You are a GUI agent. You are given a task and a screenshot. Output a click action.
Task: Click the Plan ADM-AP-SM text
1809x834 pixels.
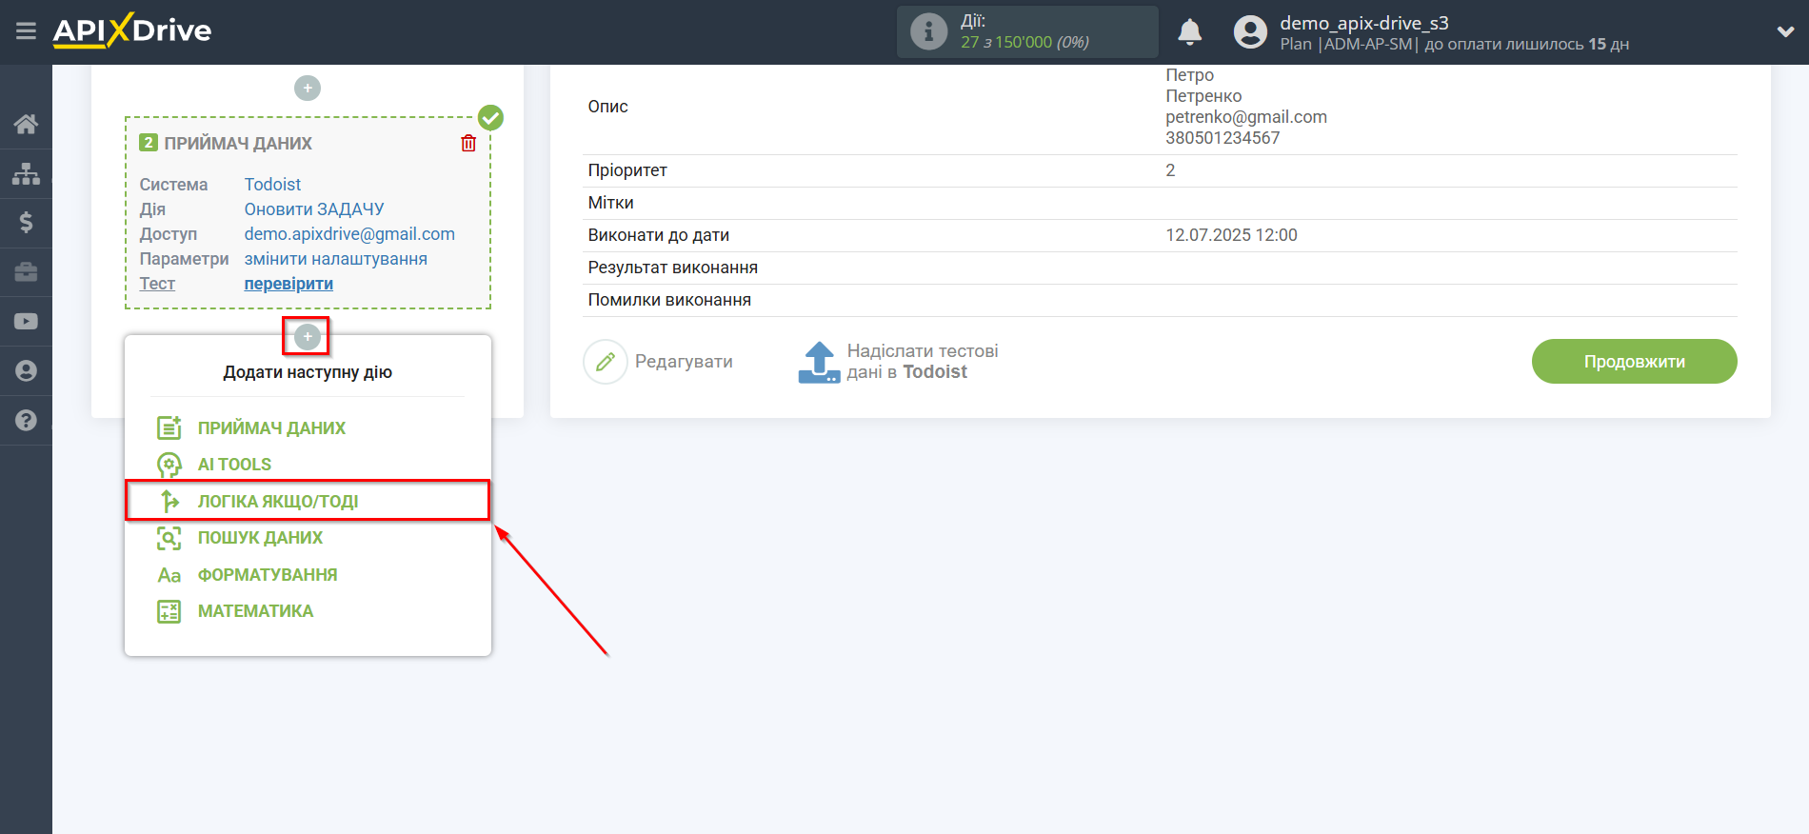1348,44
